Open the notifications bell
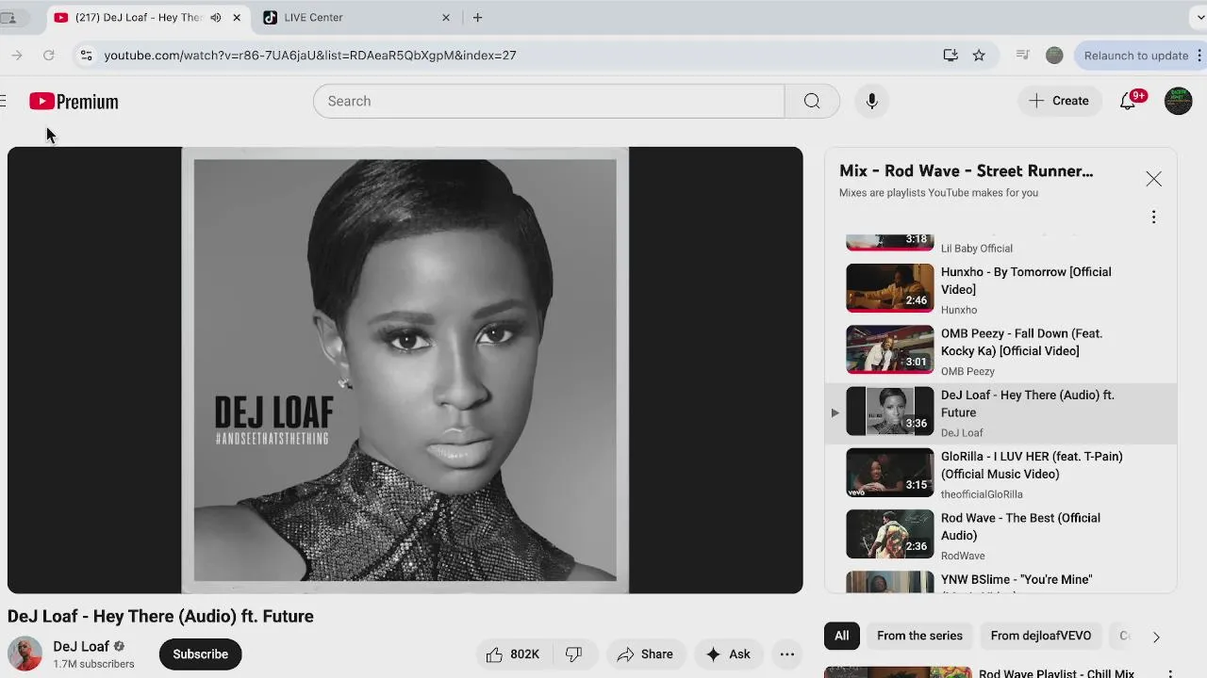 click(x=1128, y=101)
